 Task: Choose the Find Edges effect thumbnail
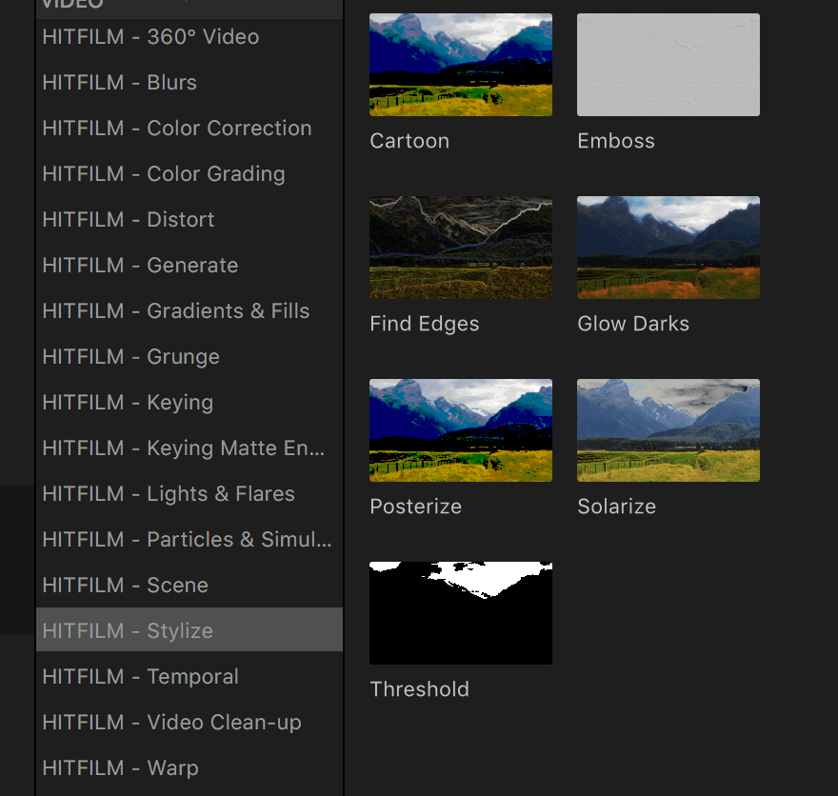461,248
